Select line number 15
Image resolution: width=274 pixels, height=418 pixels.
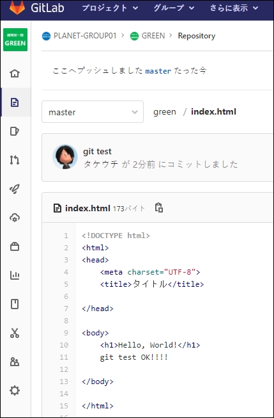[x=64, y=406]
